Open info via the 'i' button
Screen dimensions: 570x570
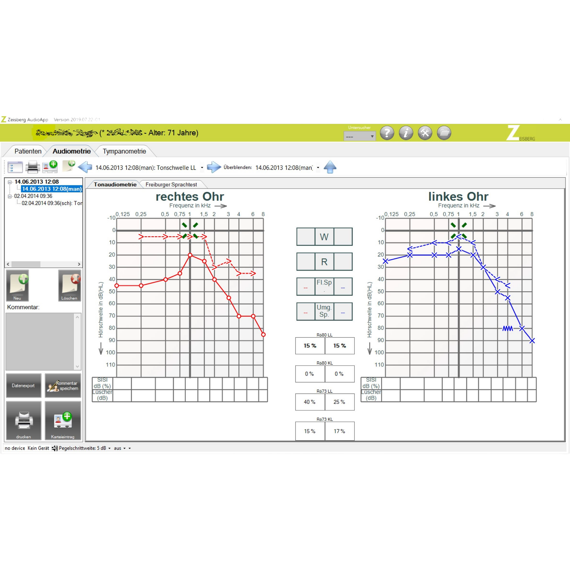406,133
